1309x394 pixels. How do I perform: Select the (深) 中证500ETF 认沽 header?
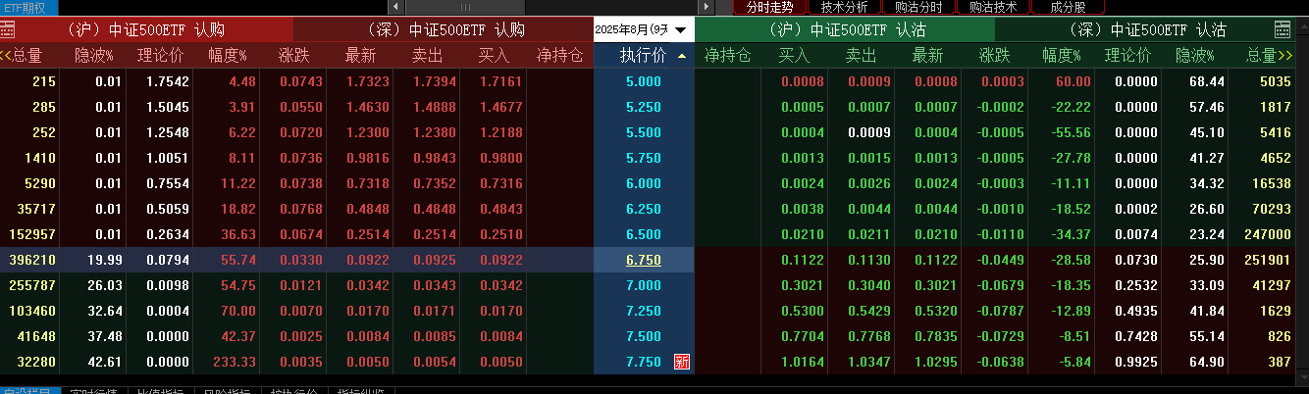click(x=1145, y=30)
